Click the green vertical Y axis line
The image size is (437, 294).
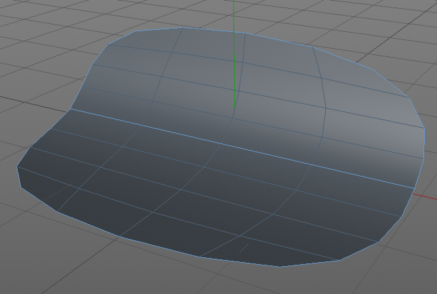[234, 54]
